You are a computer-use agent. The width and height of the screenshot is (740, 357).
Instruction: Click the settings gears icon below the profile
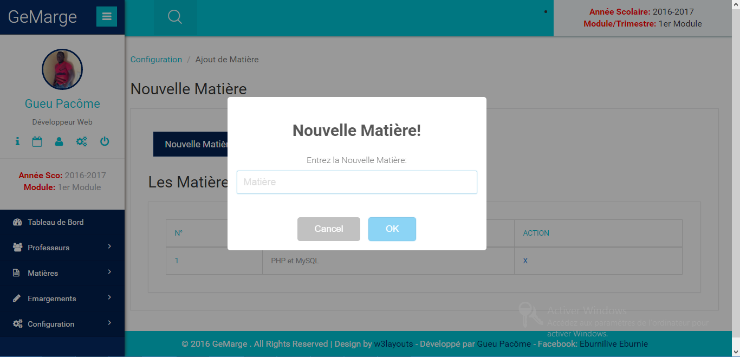[x=81, y=141]
